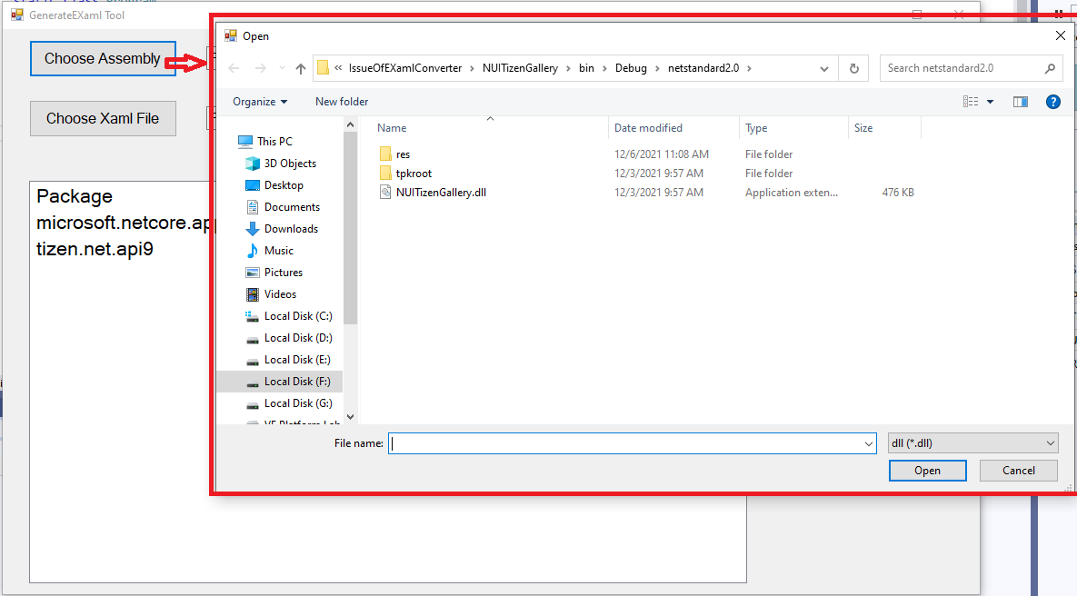The height and width of the screenshot is (596, 1077).
Task: Open the view options dropdown arrow
Action: click(x=990, y=102)
